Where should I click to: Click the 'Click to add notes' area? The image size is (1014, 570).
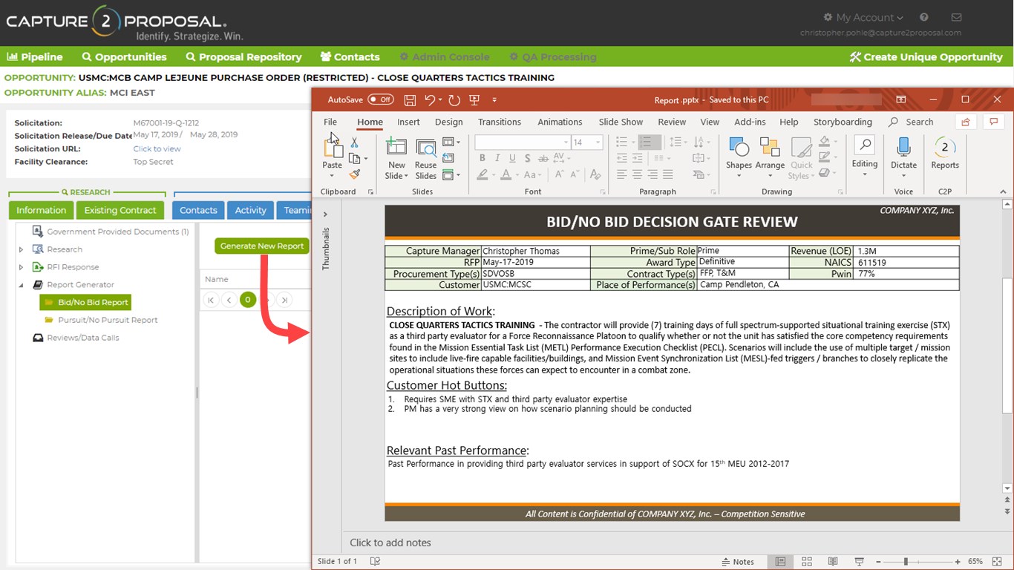pos(390,543)
